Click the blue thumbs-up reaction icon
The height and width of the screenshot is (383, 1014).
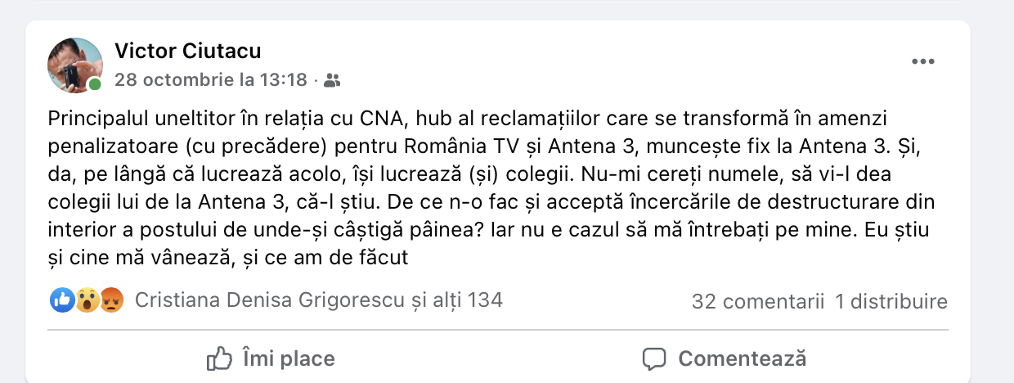(x=62, y=300)
